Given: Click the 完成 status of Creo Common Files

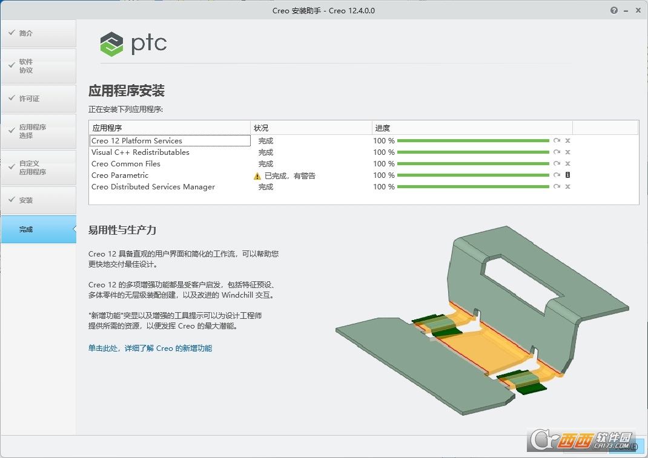Looking at the screenshot, I should click(x=266, y=164).
